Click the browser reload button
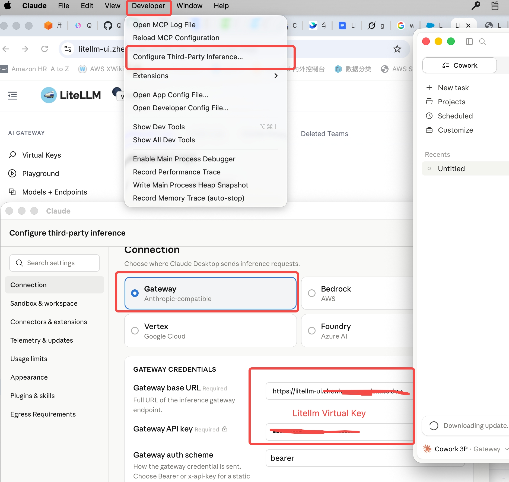509x482 pixels. pos(44,49)
